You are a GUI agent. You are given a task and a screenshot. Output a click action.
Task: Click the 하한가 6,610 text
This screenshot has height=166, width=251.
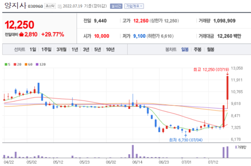(x=160, y=36)
